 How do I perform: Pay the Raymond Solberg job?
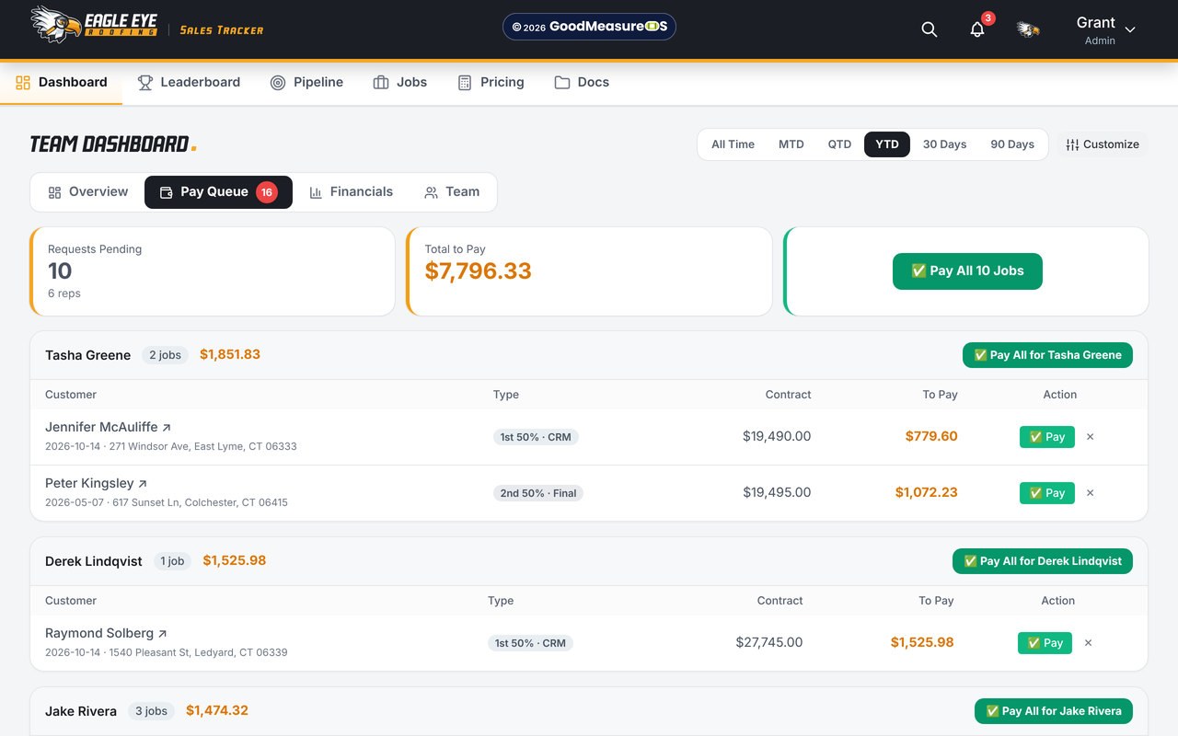coord(1045,643)
